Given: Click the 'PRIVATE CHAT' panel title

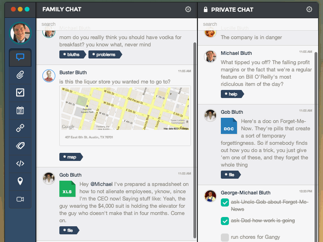Looking at the screenshot, I should [x=232, y=9].
